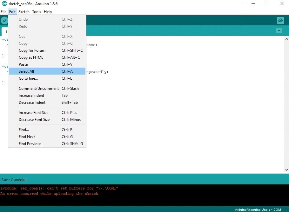Open the Sketch menu
289x212 pixels.
click(x=24, y=11)
